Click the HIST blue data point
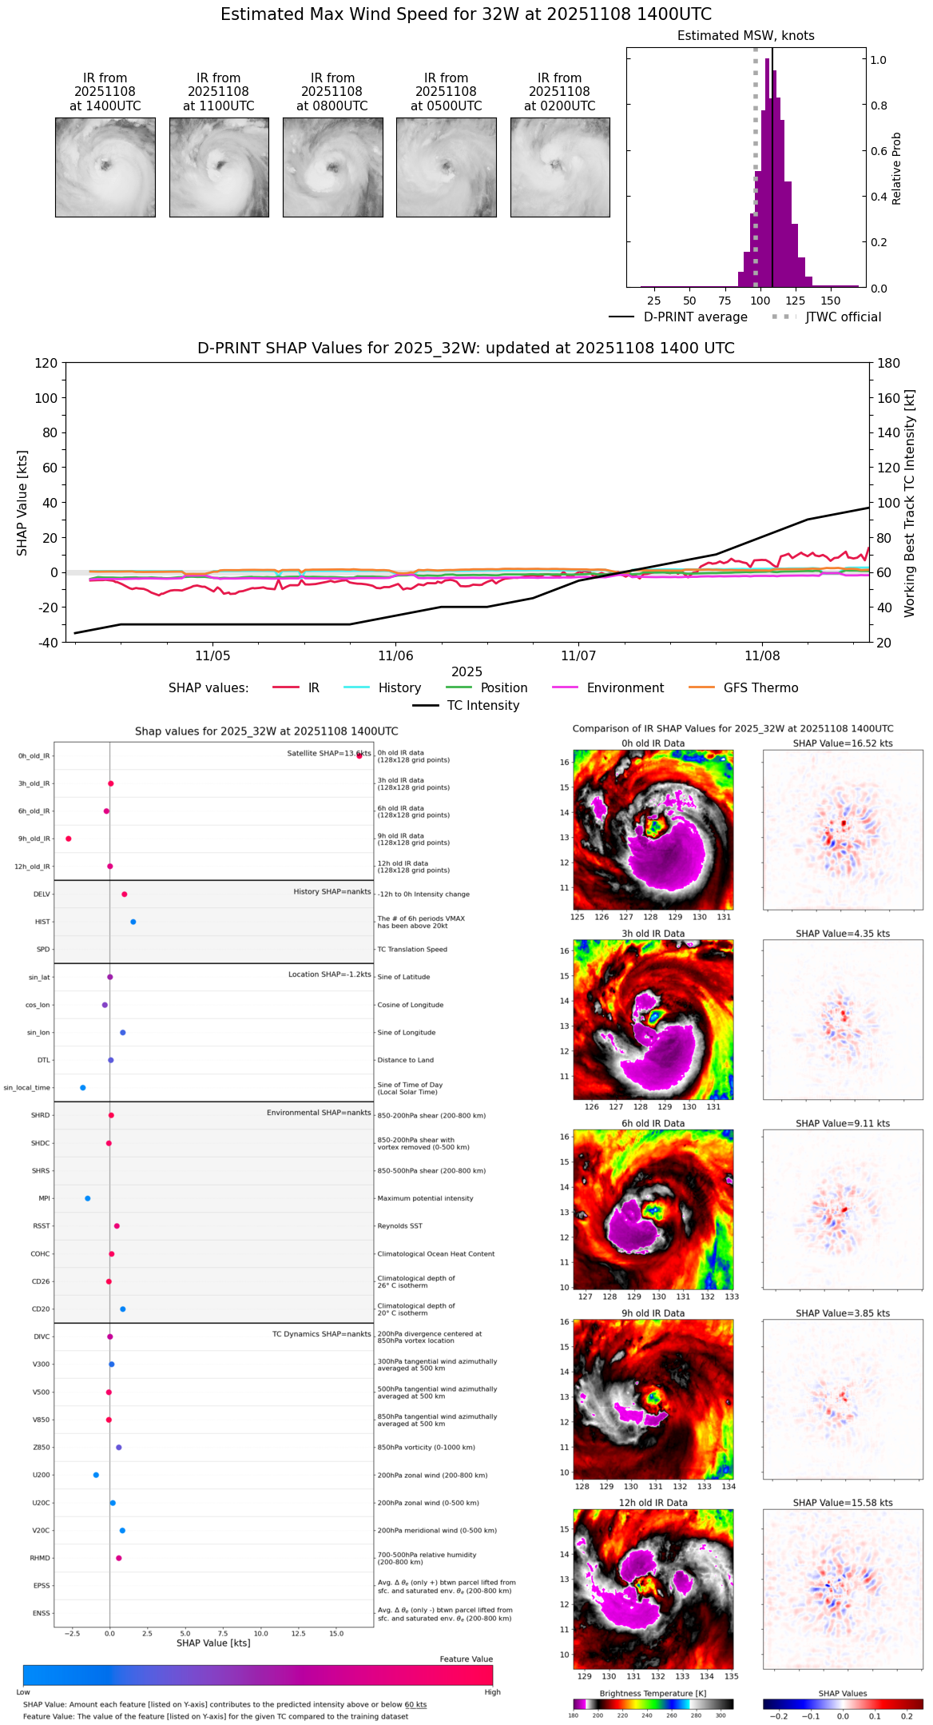This screenshot has width=933, height=1725. click(x=133, y=922)
